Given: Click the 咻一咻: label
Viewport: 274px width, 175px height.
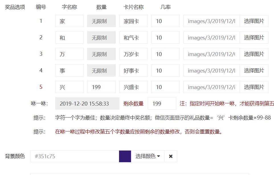Looking at the screenshot, I should pyautogui.click(x=40, y=104).
